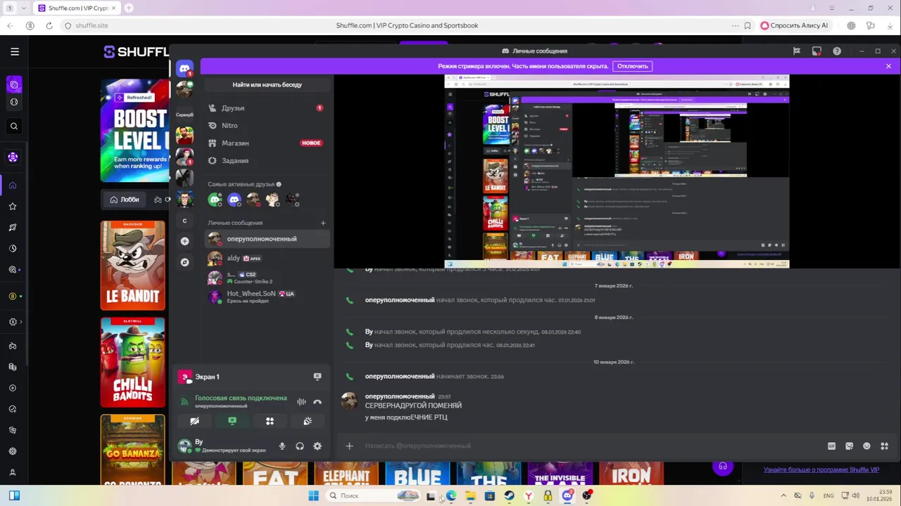
Task: Stop streaming icon next to Экран 1
Action: (317, 377)
